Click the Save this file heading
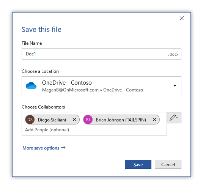Viewport: 203px width, 189px height. (41, 29)
